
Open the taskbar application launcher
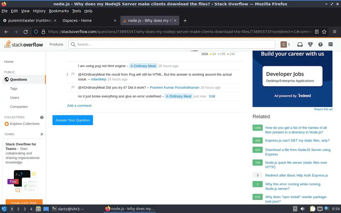click(4, 209)
